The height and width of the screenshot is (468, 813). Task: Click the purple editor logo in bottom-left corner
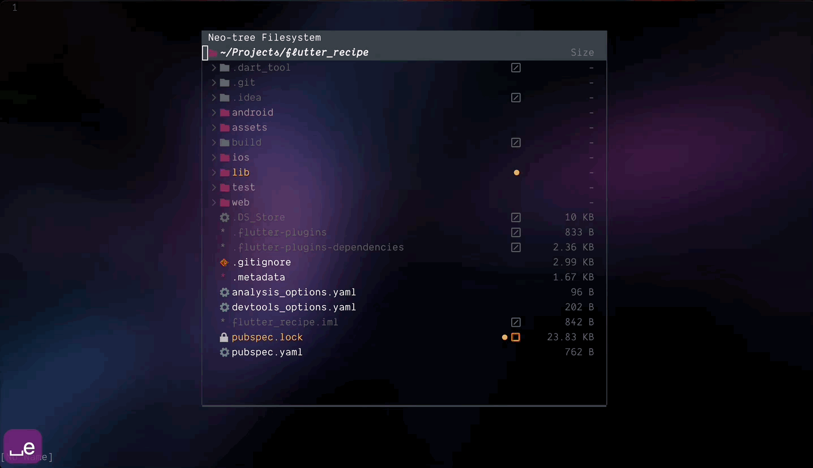[22, 447]
